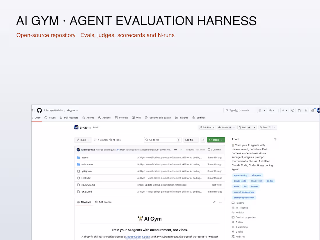
Task: Switch to the Projects tab
Action: click(x=121, y=118)
